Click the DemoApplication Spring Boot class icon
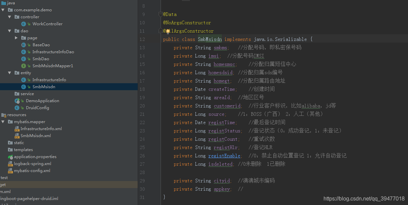The height and width of the screenshot is (205, 408). coord(17,101)
